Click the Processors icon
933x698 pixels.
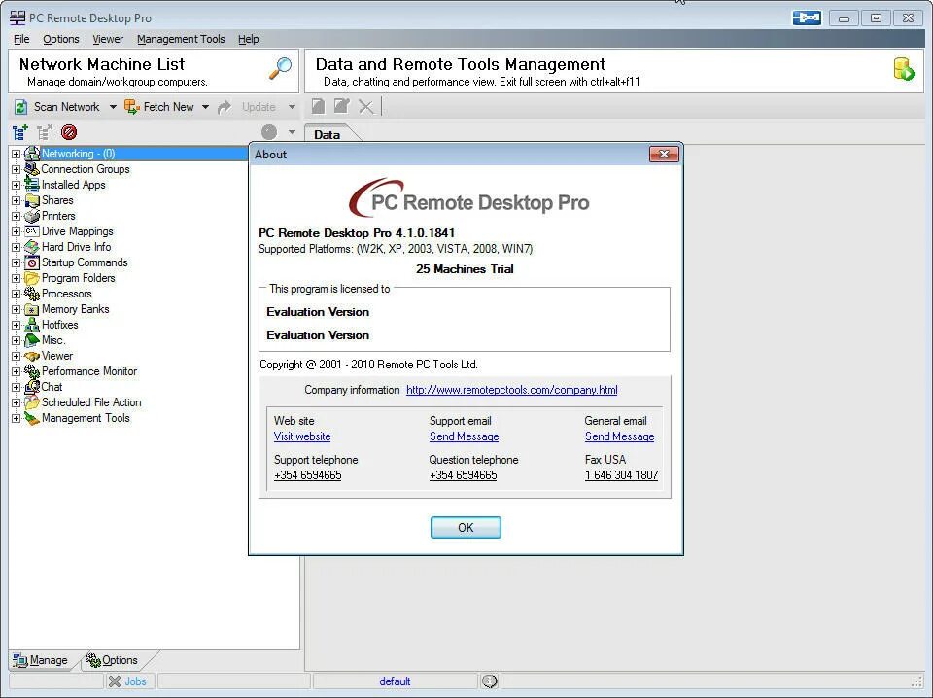click(x=31, y=294)
